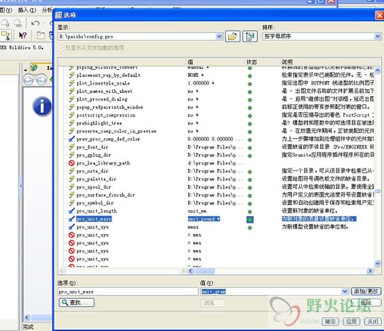Open a configuration file with folder icon

click(233, 37)
